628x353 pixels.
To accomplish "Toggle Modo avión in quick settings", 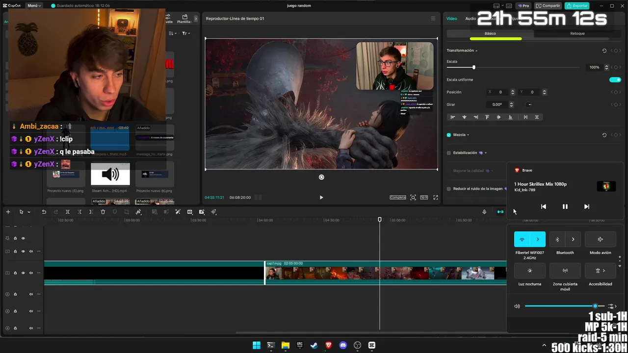I will pos(601,239).
